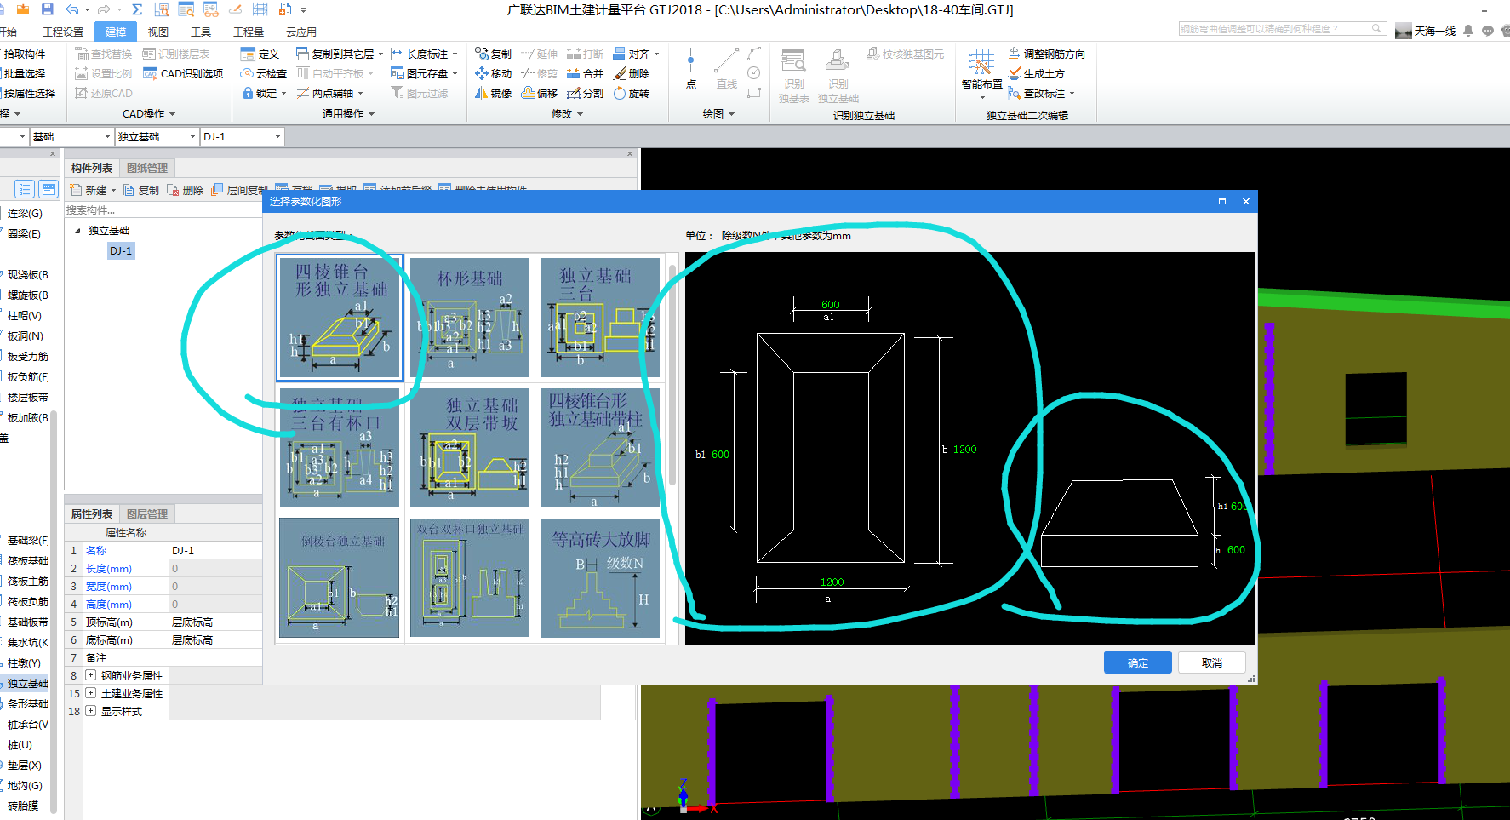Image resolution: width=1510 pixels, height=820 pixels.
Task: Click the 复制 copy tool in 修改 group
Action: click(x=494, y=54)
